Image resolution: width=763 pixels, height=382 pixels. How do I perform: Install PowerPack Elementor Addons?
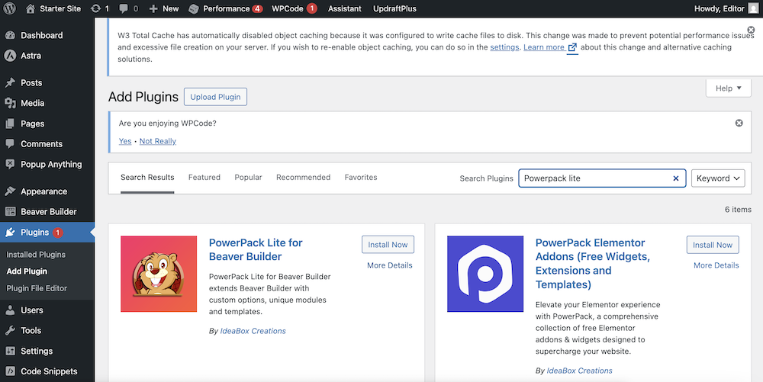point(713,245)
